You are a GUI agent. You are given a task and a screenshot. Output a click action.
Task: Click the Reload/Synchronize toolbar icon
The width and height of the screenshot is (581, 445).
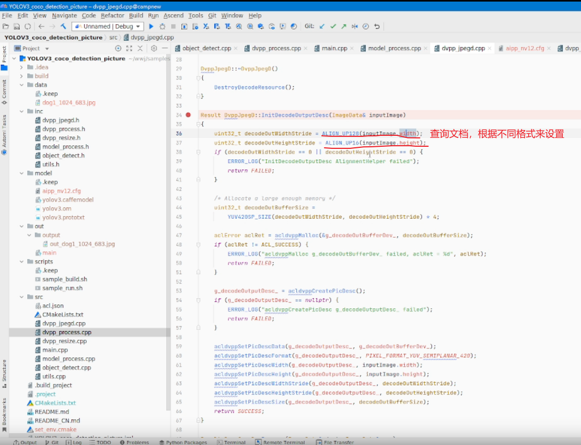28,26
